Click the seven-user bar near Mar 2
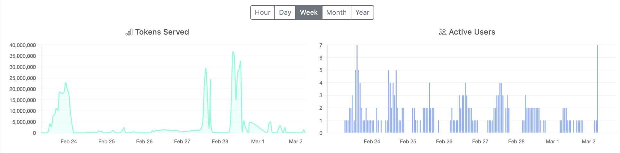 coord(598,89)
